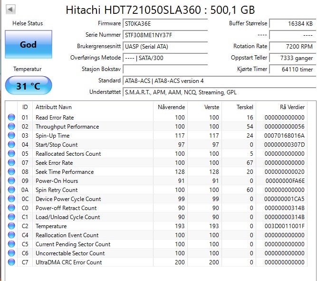Click status orb for Seek Time Performance
This screenshot has height=281, width=317.
pos(11,171)
